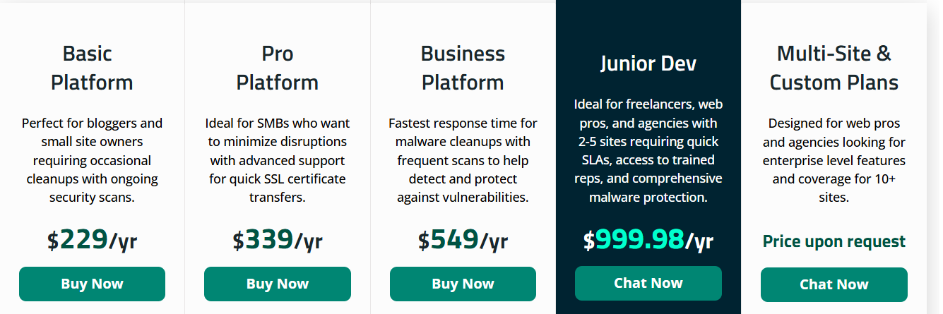Click Buy Now under Basic Platform
Viewport: 943px width, 314px height.
92,284
